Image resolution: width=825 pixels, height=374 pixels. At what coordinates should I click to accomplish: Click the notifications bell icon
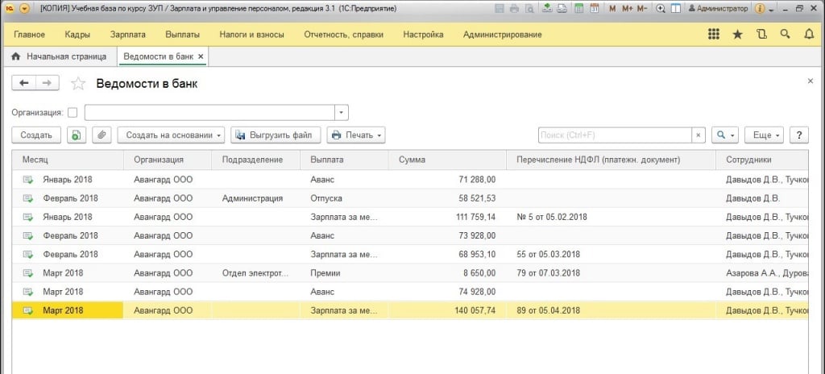tap(809, 35)
